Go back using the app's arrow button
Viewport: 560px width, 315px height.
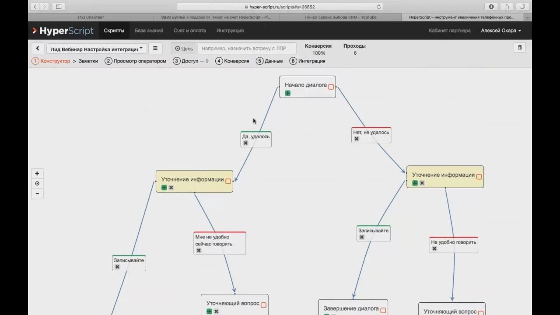(38, 49)
